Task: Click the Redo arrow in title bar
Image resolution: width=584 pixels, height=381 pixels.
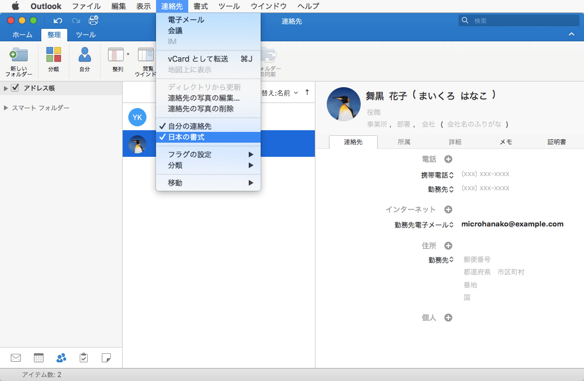Action: click(76, 21)
